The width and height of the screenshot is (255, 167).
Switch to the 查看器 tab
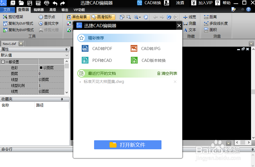pos(23,10)
